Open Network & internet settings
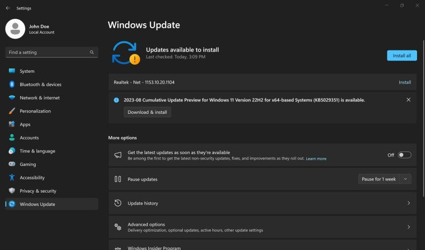 click(x=40, y=98)
